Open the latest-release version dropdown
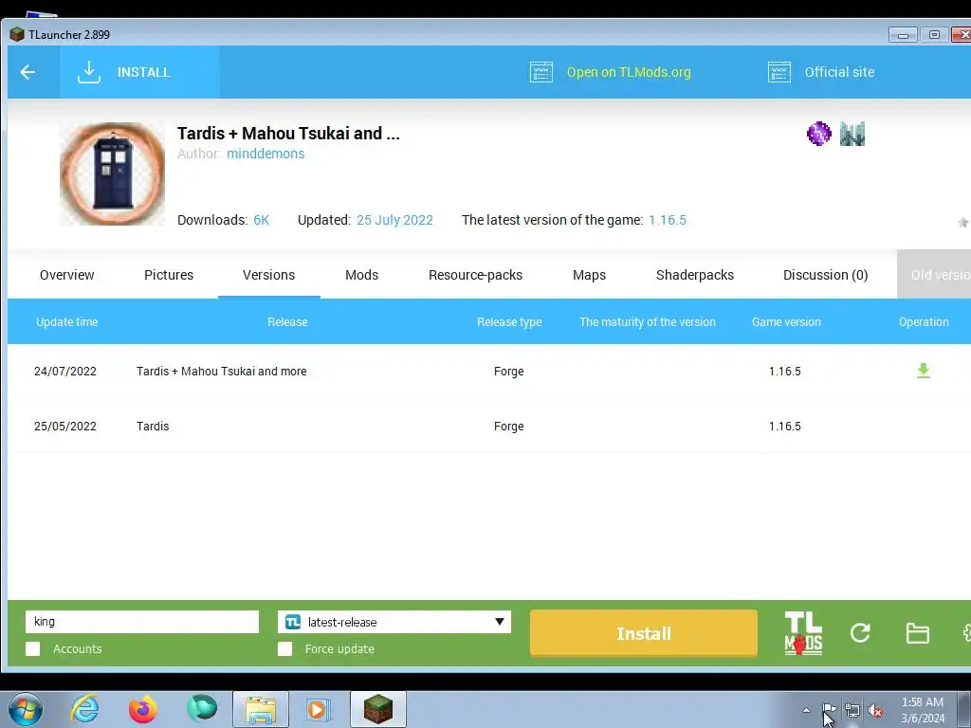 [394, 622]
